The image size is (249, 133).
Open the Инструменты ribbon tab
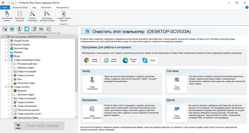(x=63, y=7)
